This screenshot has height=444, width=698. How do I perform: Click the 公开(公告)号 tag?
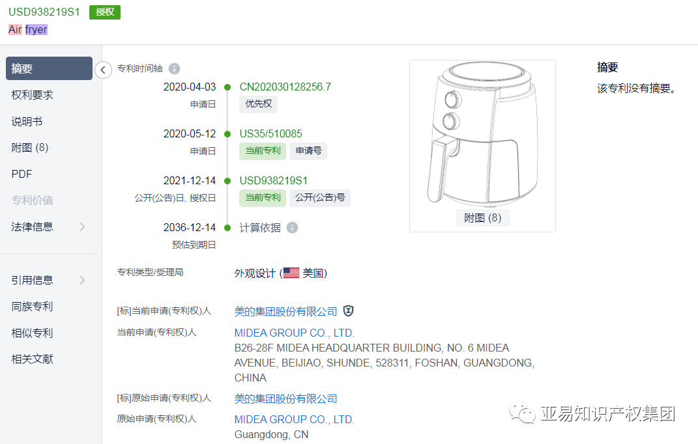(x=320, y=198)
